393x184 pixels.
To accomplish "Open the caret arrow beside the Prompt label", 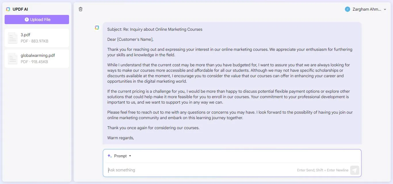I will (x=130, y=156).
